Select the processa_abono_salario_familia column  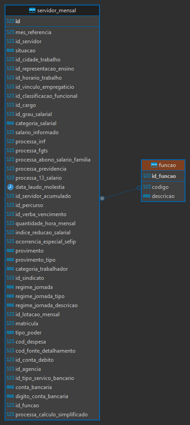point(52,160)
